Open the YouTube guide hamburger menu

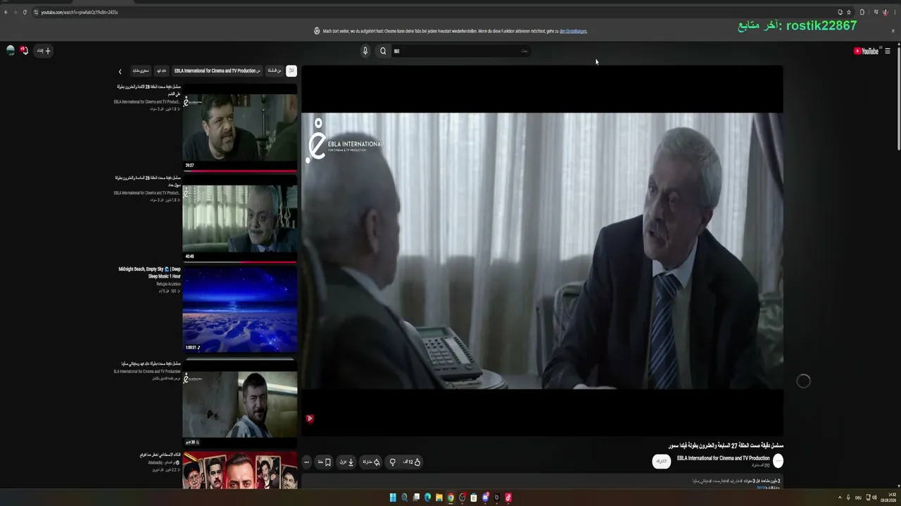pos(888,51)
